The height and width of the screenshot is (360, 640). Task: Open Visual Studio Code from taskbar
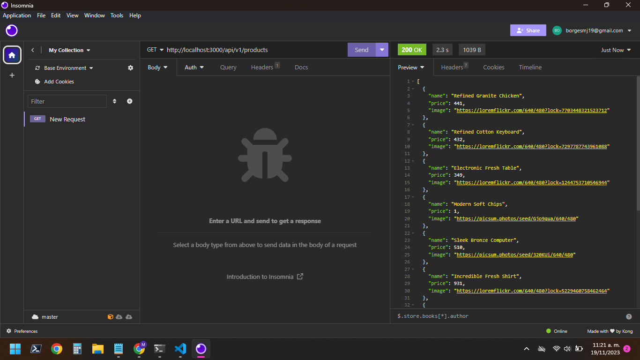pos(180,349)
